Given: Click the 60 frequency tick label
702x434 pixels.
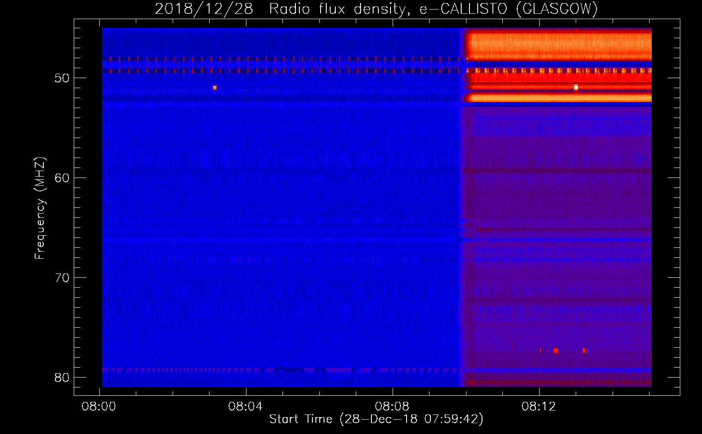Looking at the screenshot, I should click(62, 178).
